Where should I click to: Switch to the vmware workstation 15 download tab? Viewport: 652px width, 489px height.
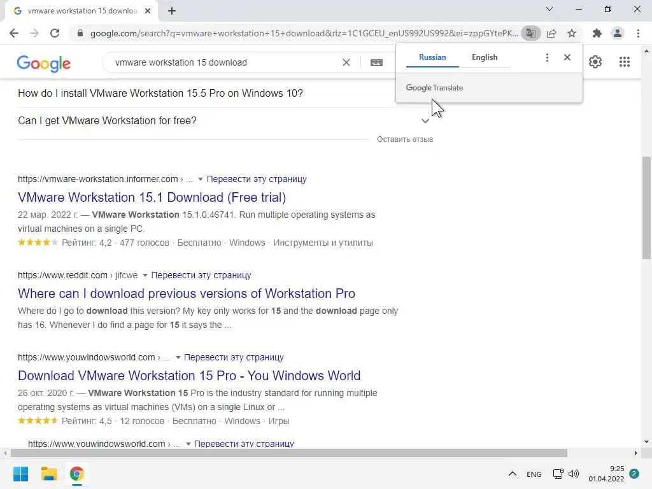(x=81, y=11)
